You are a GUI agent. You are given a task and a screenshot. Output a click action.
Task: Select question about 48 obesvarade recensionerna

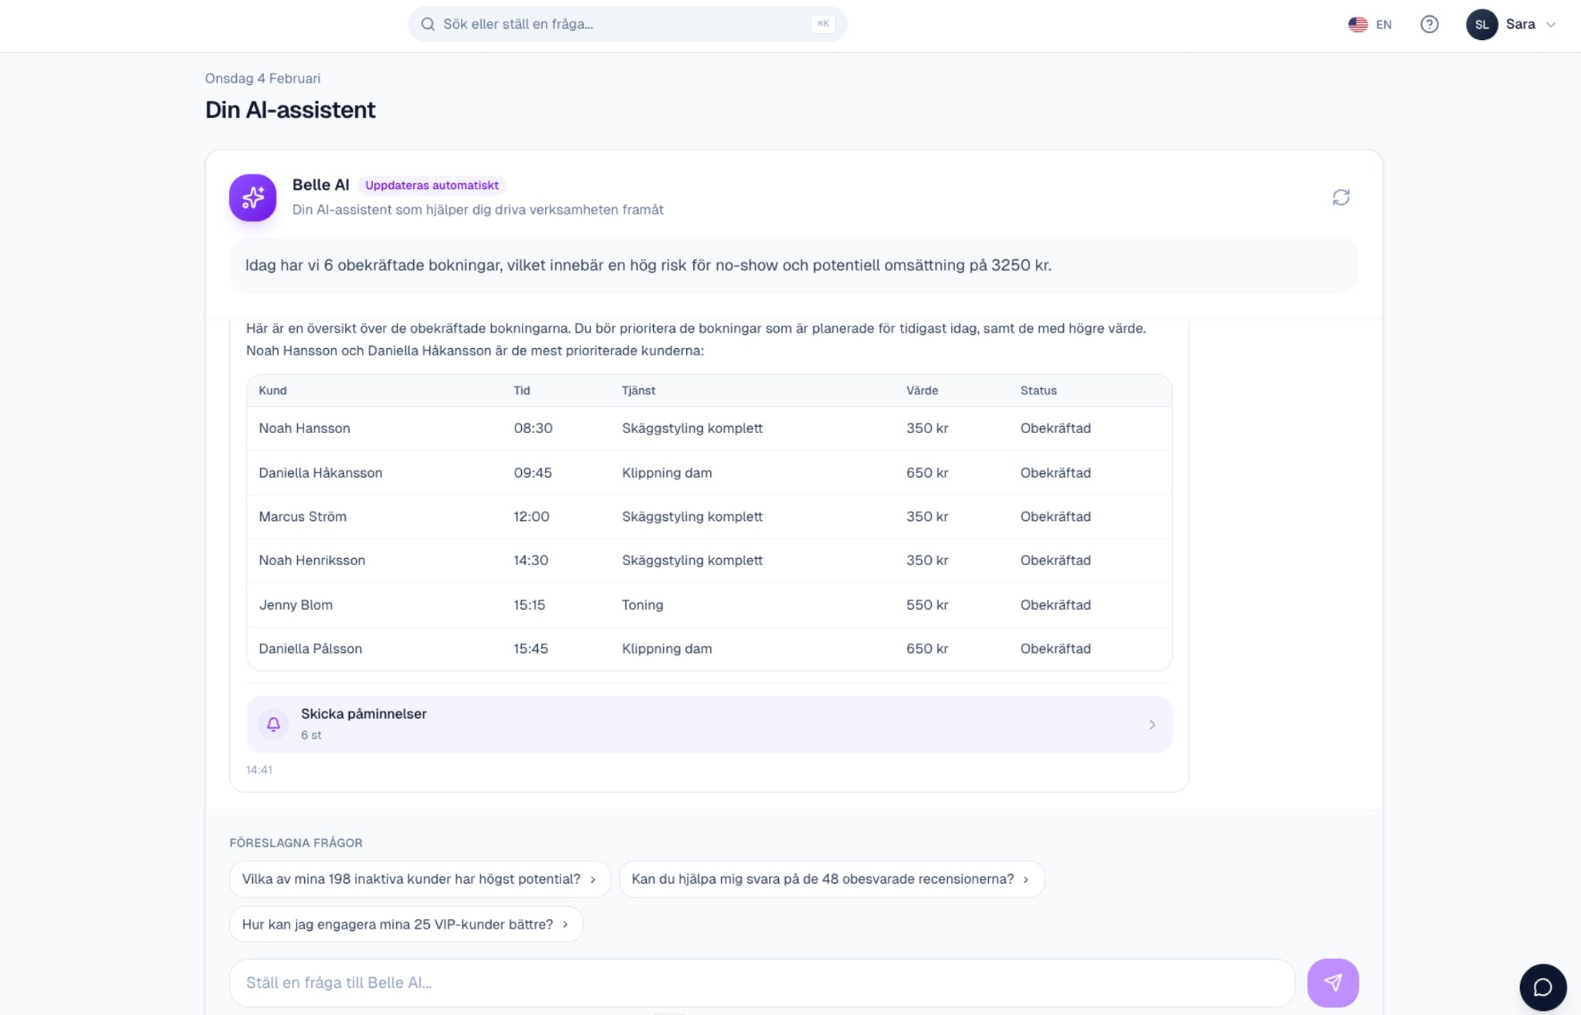[831, 879]
